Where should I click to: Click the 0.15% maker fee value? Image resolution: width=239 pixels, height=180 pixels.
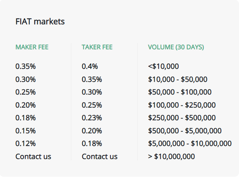pyautogui.click(x=25, y=131)
